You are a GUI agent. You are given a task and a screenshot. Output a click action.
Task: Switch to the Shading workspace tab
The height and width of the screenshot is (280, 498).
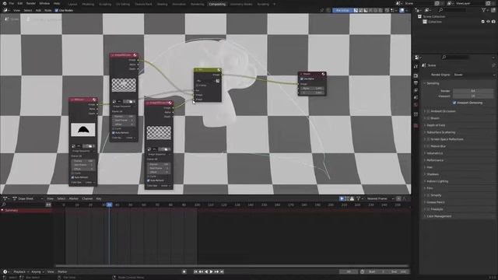pos(163,5)
